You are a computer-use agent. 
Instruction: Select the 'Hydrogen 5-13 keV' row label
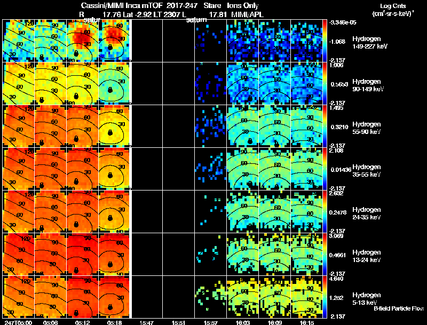coord(367,299)
